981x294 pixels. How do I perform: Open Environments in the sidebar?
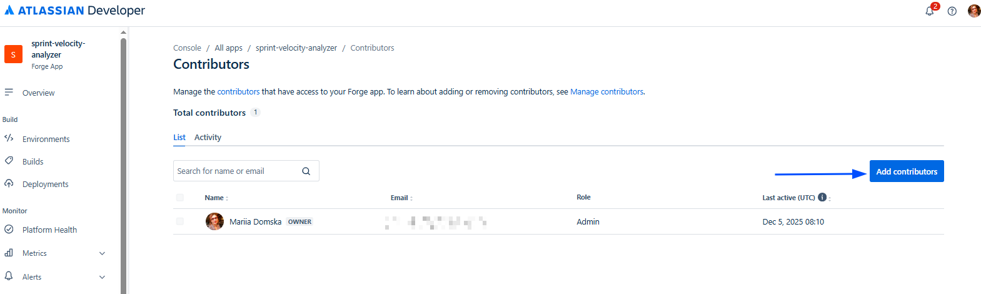pos(46,139)
